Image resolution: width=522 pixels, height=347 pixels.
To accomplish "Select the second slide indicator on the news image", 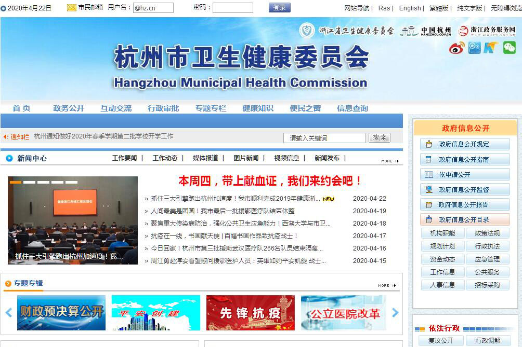I will (30, 182).
